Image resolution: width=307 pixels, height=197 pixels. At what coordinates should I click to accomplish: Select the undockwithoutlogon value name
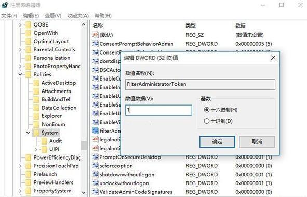124,183
